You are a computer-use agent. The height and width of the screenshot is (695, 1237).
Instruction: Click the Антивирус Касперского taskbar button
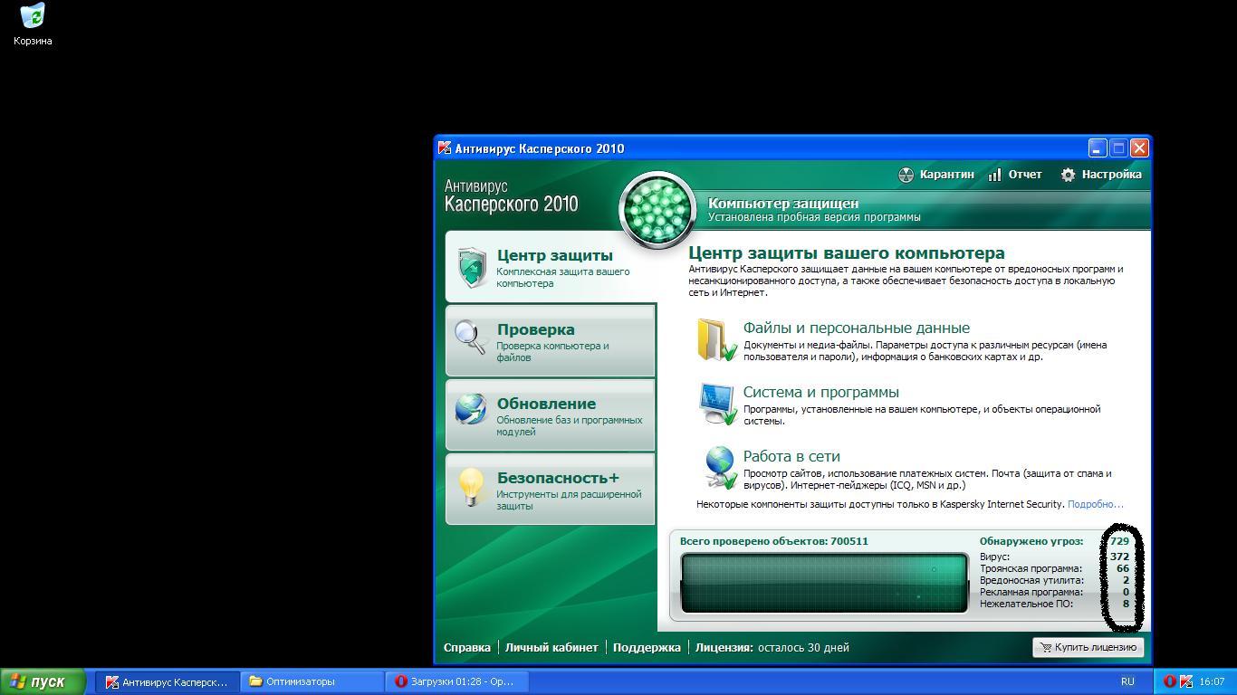pyautogui.click(x=167, y=681)
